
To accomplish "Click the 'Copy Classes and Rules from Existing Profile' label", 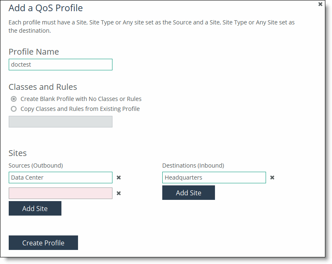I will 80,109.
